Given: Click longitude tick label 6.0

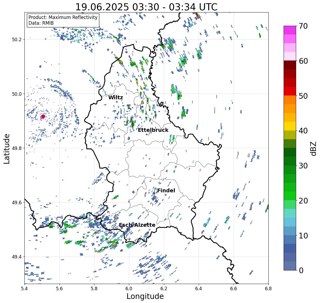Looking at the screenshot, I should coord(129,289).
